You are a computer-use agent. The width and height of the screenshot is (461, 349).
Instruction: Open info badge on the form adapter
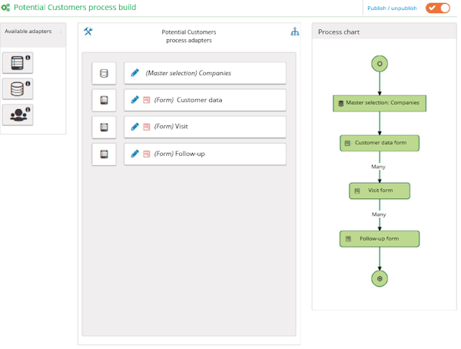click(28, 58)
